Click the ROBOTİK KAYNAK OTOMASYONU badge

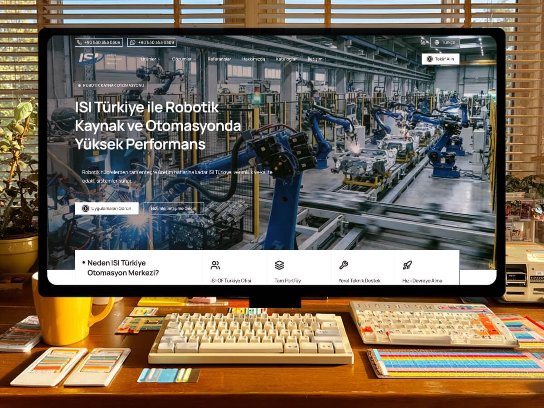click(111, 85)
